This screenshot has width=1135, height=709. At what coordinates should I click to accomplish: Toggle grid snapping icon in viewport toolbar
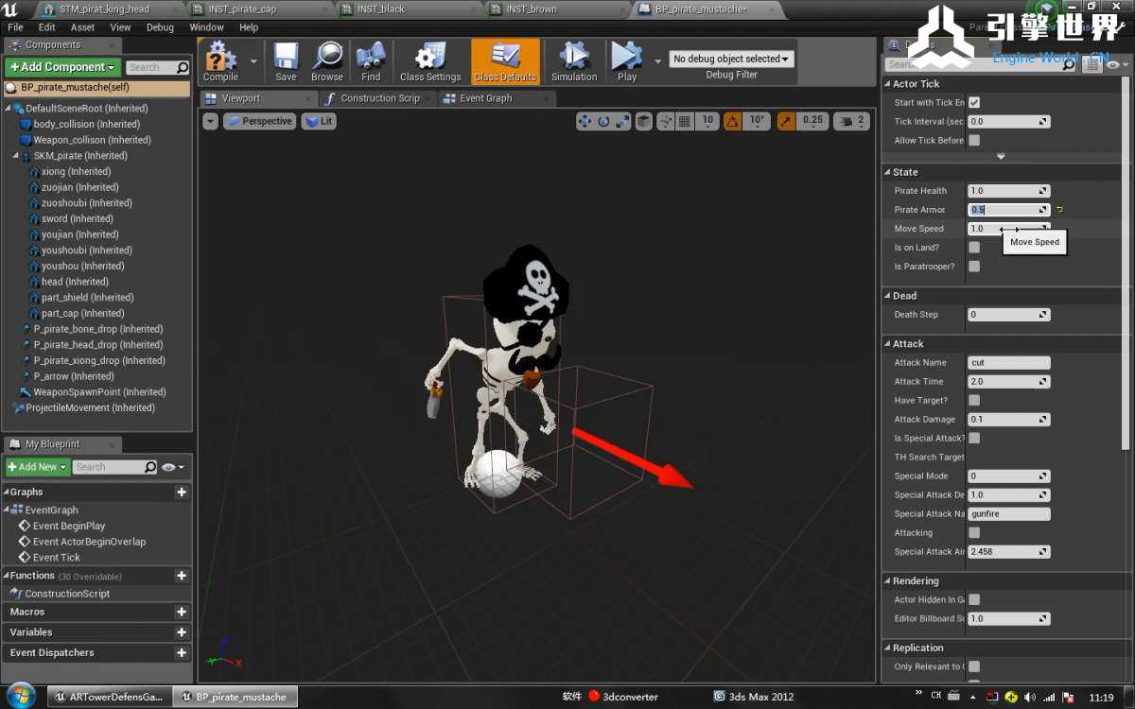[685, 121]
